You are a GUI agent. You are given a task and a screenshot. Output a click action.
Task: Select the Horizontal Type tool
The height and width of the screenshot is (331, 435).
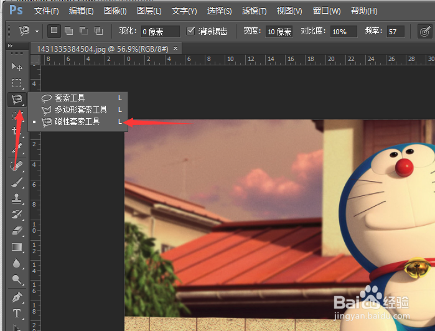[x=17, y=314]
